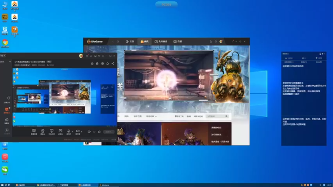Select the first tab in the chat overlay panel

point(289,62)
